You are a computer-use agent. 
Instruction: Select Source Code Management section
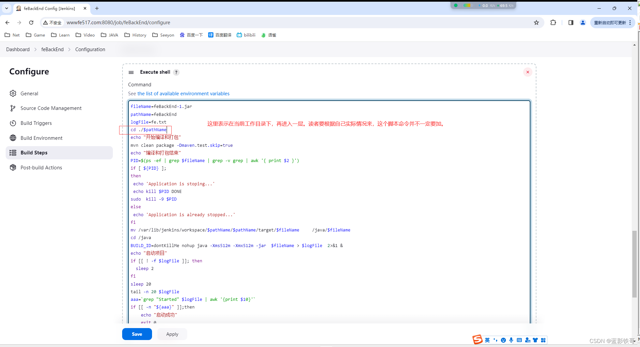pos(59,108)
